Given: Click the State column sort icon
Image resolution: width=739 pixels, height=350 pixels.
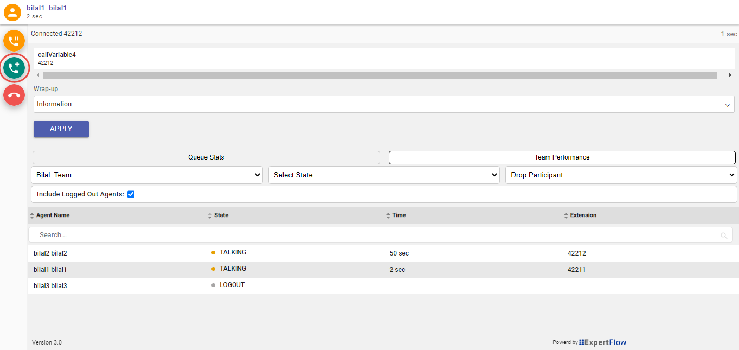Looking at the screenshot, I should click(x=210, y=215).
